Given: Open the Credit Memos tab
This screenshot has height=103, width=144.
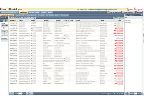Looking at the screenshot, I should [x=31, y=15].
